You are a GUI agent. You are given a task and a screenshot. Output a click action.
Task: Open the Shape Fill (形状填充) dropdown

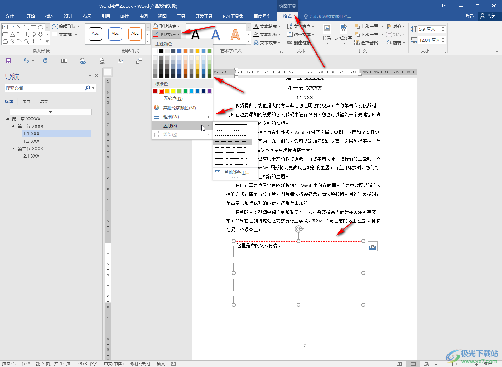[x=179, y=26]
